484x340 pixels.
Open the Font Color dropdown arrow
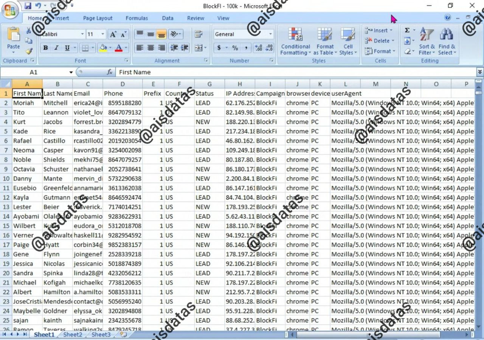coord(126,48)
